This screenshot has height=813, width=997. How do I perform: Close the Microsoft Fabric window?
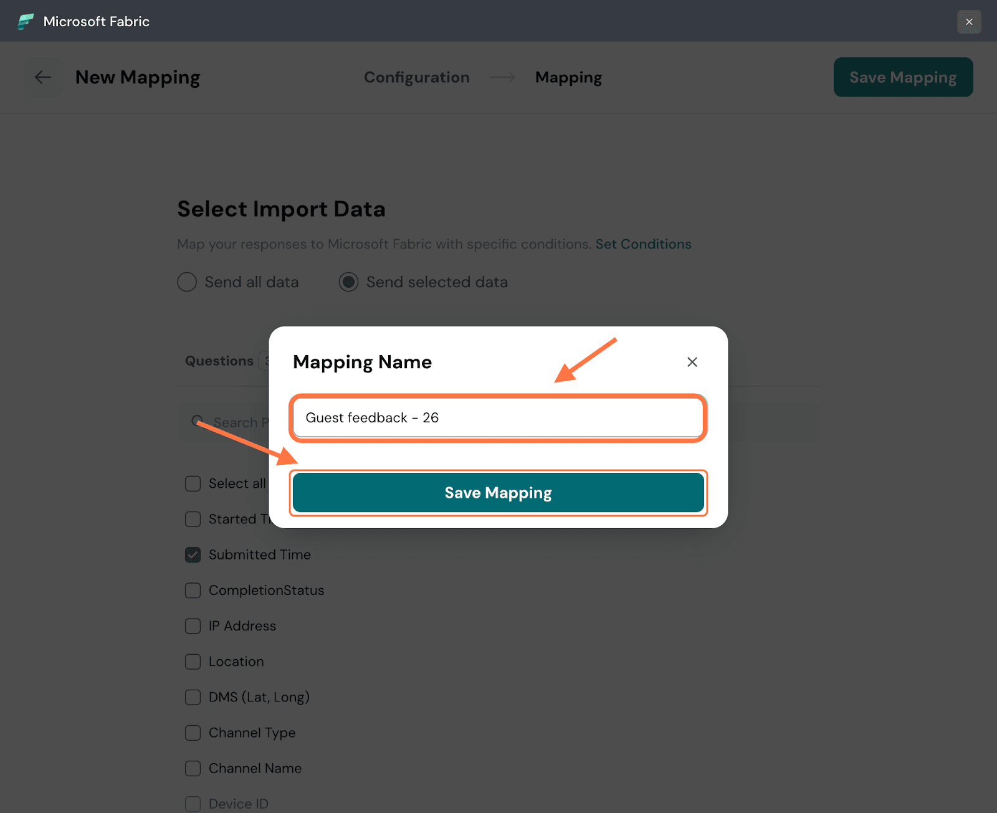pyautogui.click(x=969, y=22)
